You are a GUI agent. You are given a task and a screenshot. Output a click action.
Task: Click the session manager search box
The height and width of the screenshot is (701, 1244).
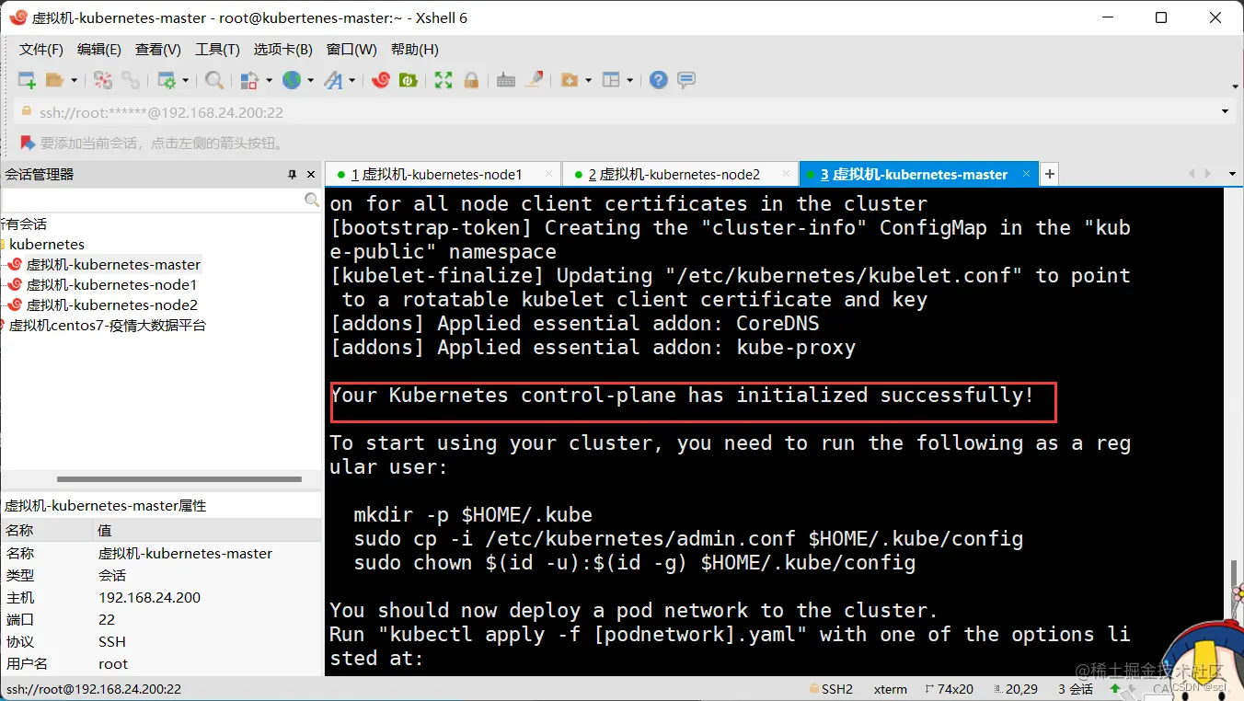coord(153,200)
